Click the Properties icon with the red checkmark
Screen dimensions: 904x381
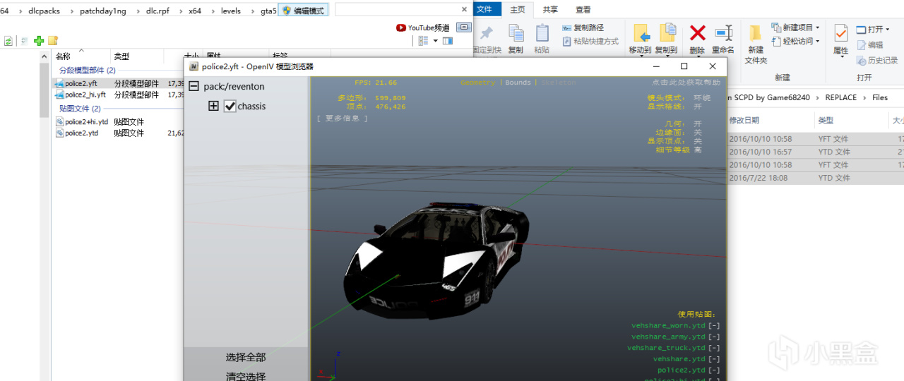[x=840, y=34]
